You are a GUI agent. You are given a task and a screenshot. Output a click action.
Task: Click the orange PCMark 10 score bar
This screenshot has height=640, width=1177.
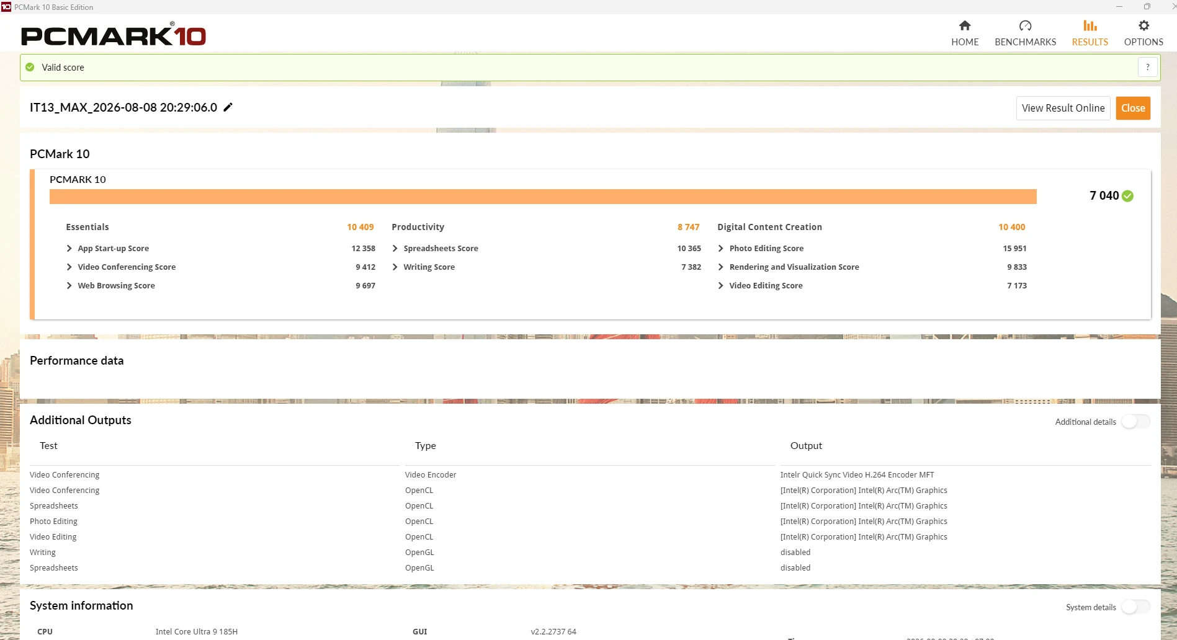coord(543,197)
